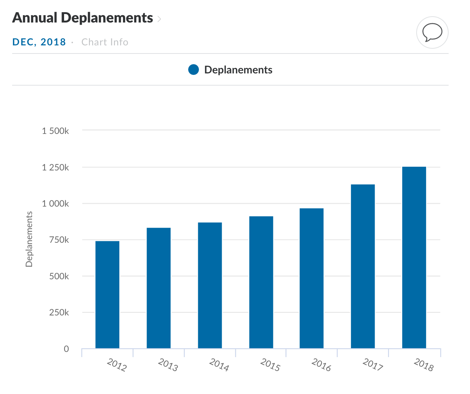Click the Annual Deplanements title link

coord(83,18)
